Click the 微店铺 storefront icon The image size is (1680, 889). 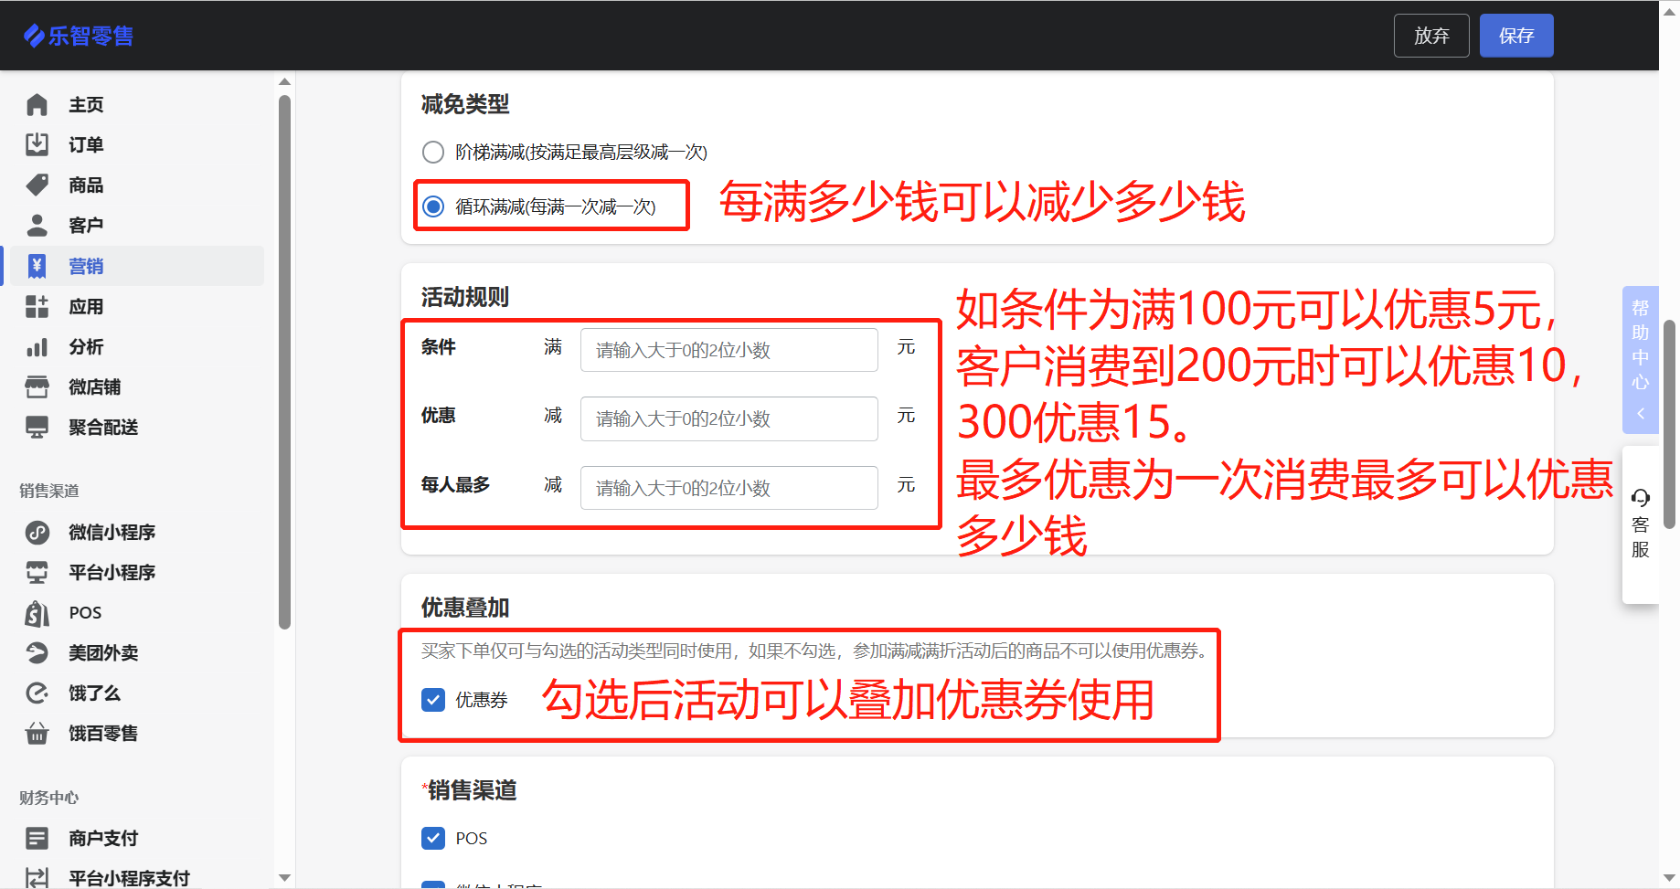(37, 387)
